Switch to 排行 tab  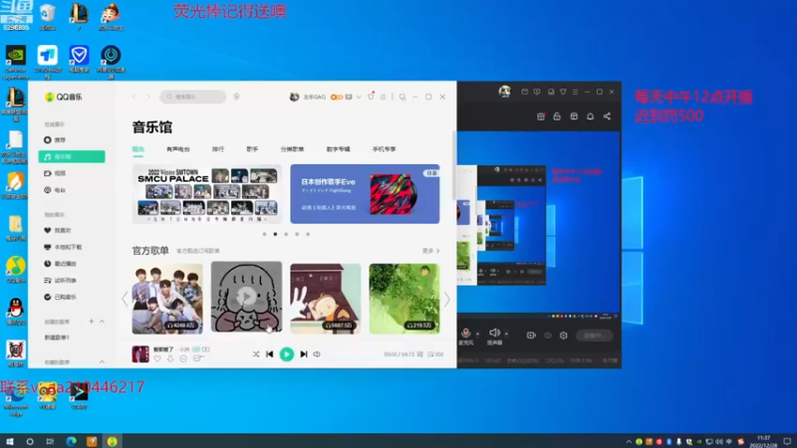click(218, 149)
